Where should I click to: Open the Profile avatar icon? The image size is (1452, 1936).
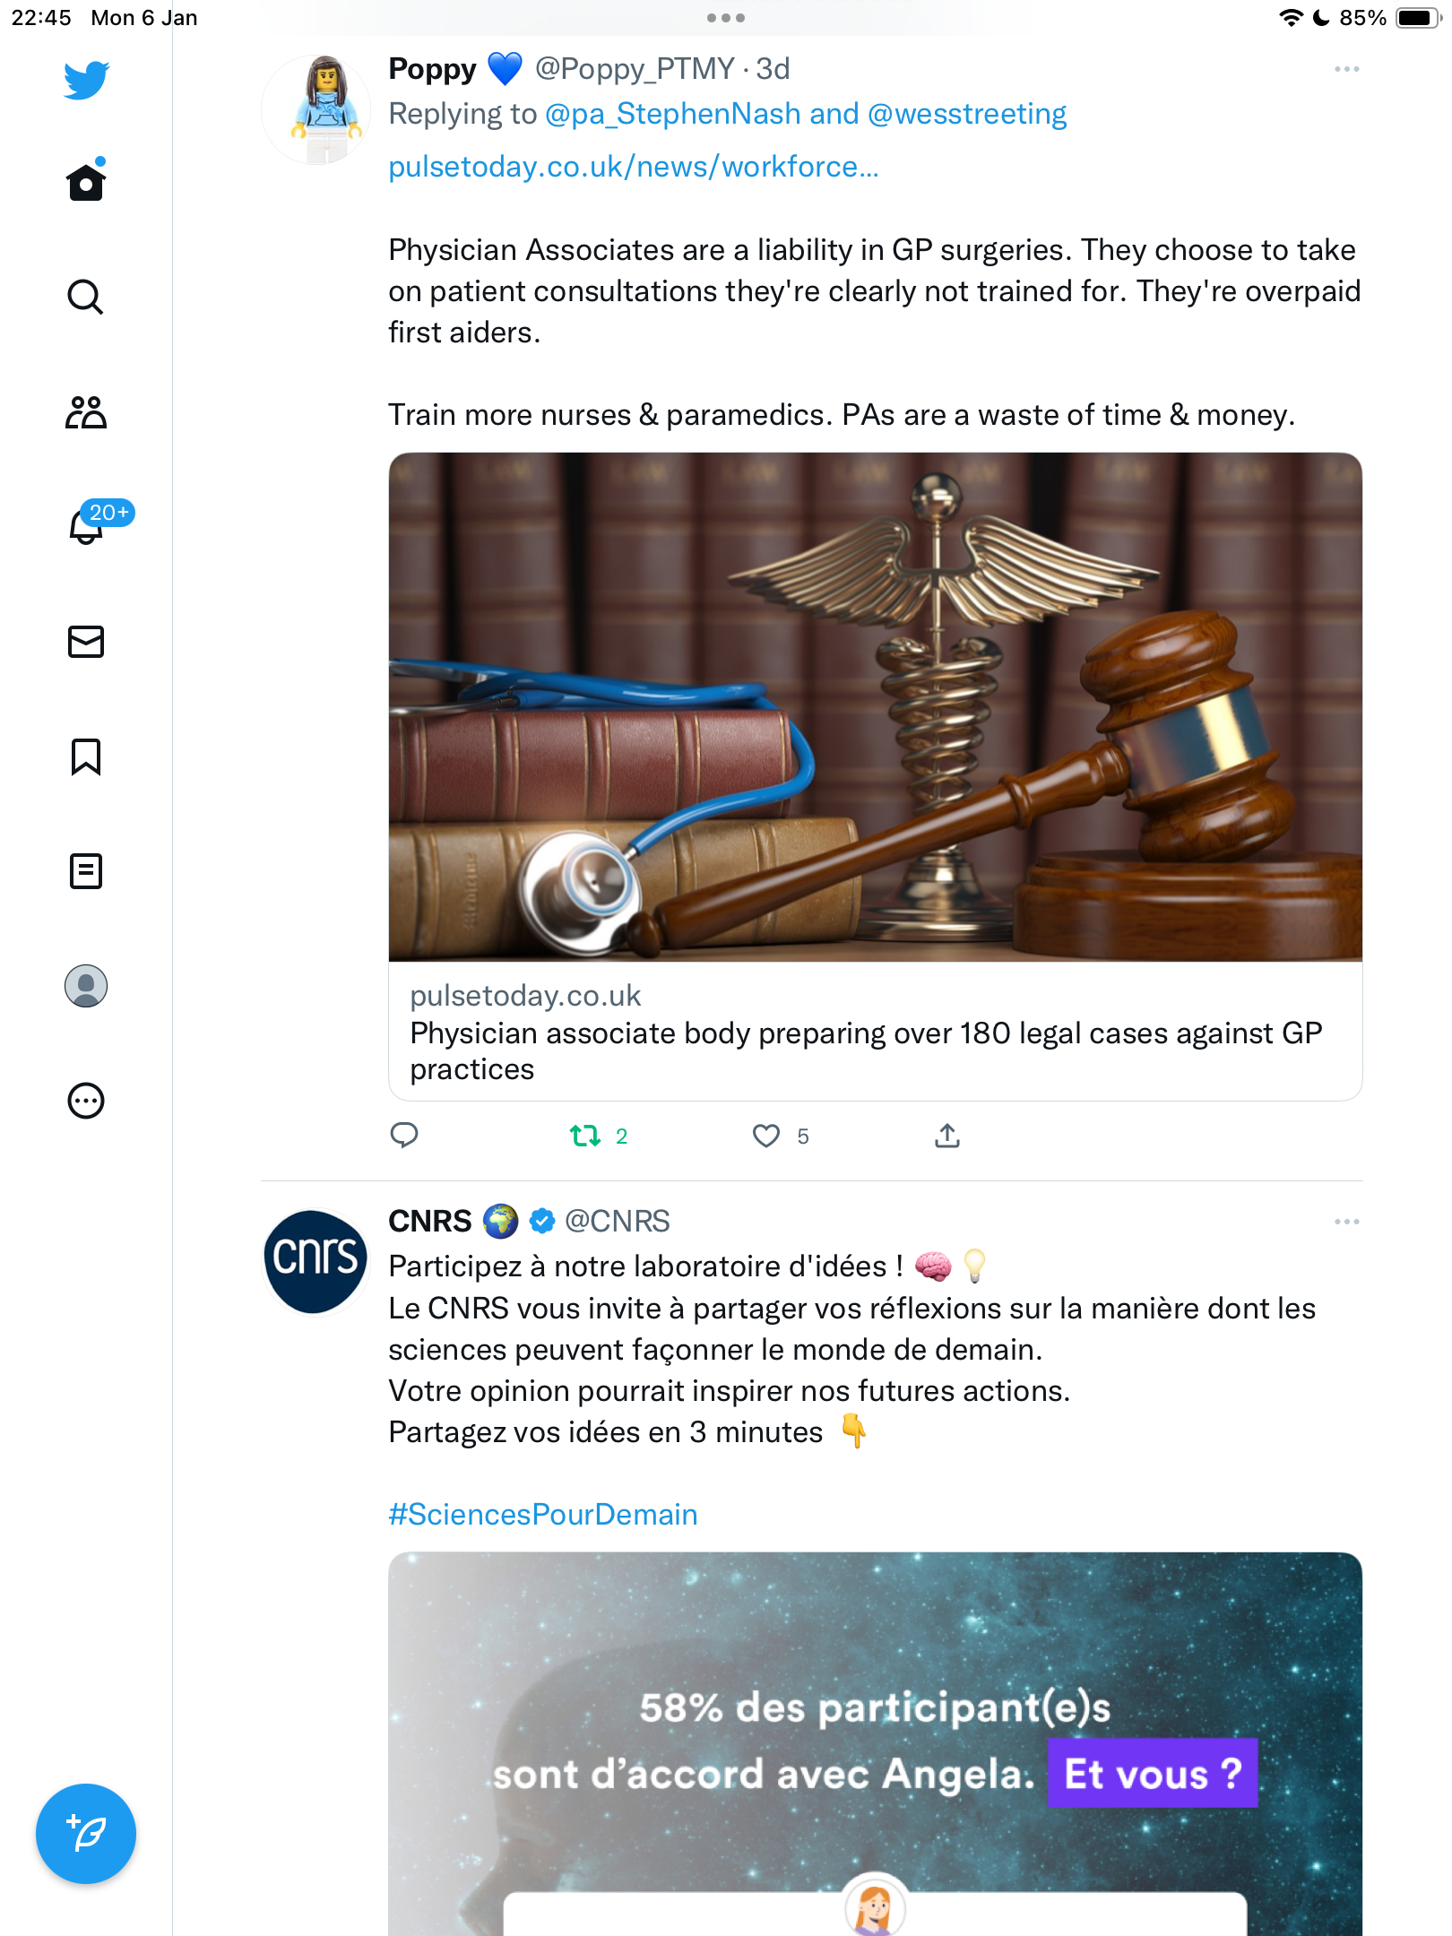(86, 986)
